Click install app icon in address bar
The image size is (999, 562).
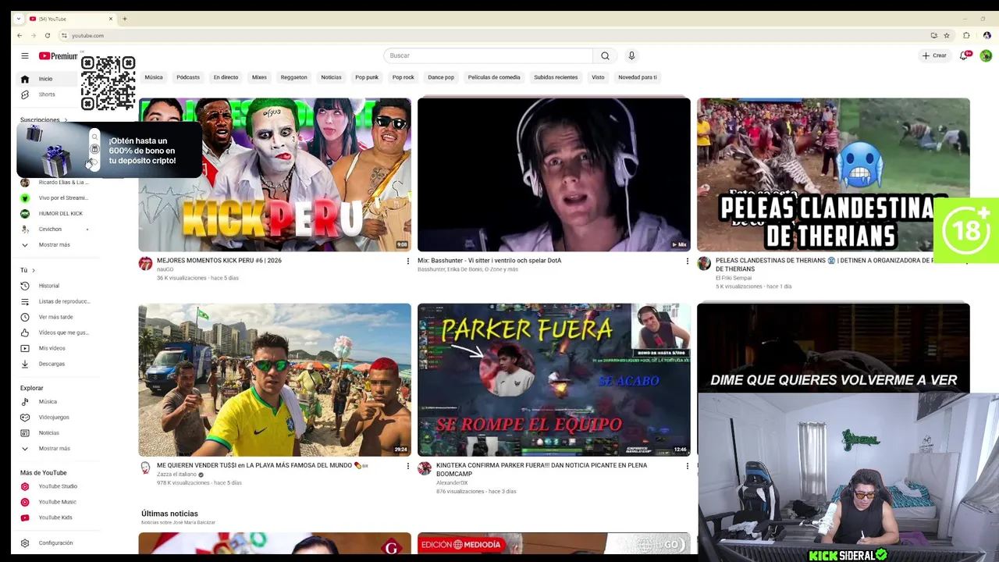click(x=933, y=35)
